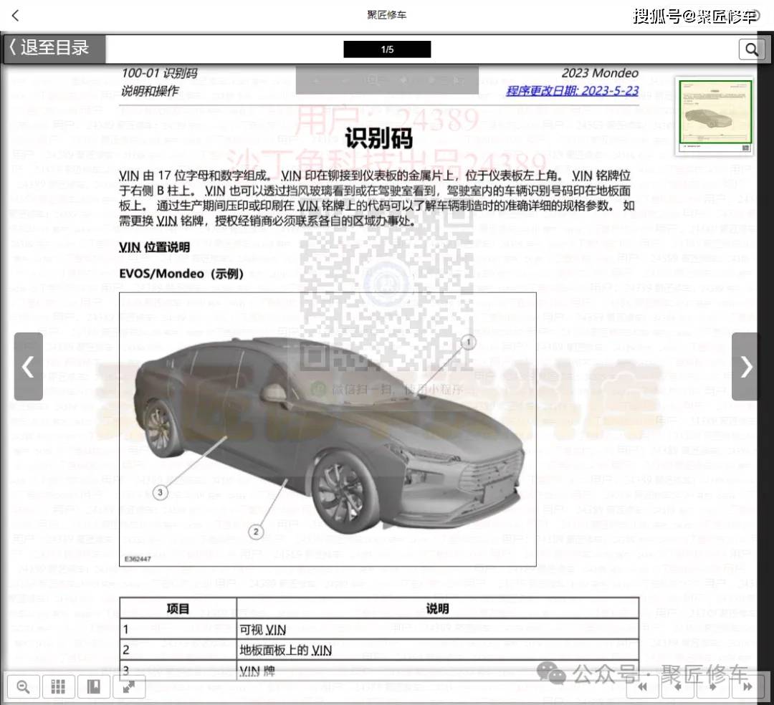Screen dimensions: 774x705
Task: Jump to last page with double-right arrow
Action: [x=747, y=687]
